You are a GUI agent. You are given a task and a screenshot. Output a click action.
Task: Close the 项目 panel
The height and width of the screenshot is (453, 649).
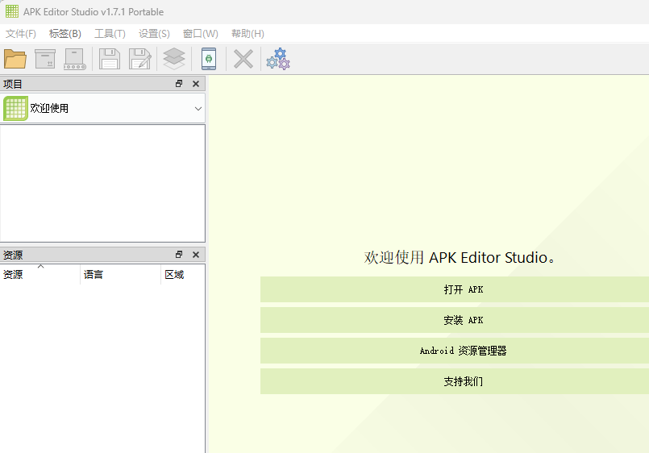coord(196,84)
